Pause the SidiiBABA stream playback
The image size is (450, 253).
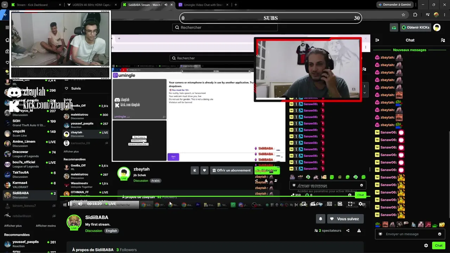pyautogui.click(x=70, y=204)
